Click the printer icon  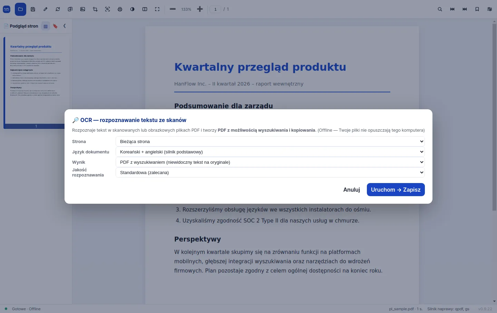[120, 9]
